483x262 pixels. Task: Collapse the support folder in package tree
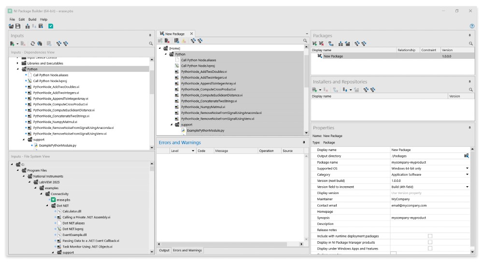coord(172,124)
